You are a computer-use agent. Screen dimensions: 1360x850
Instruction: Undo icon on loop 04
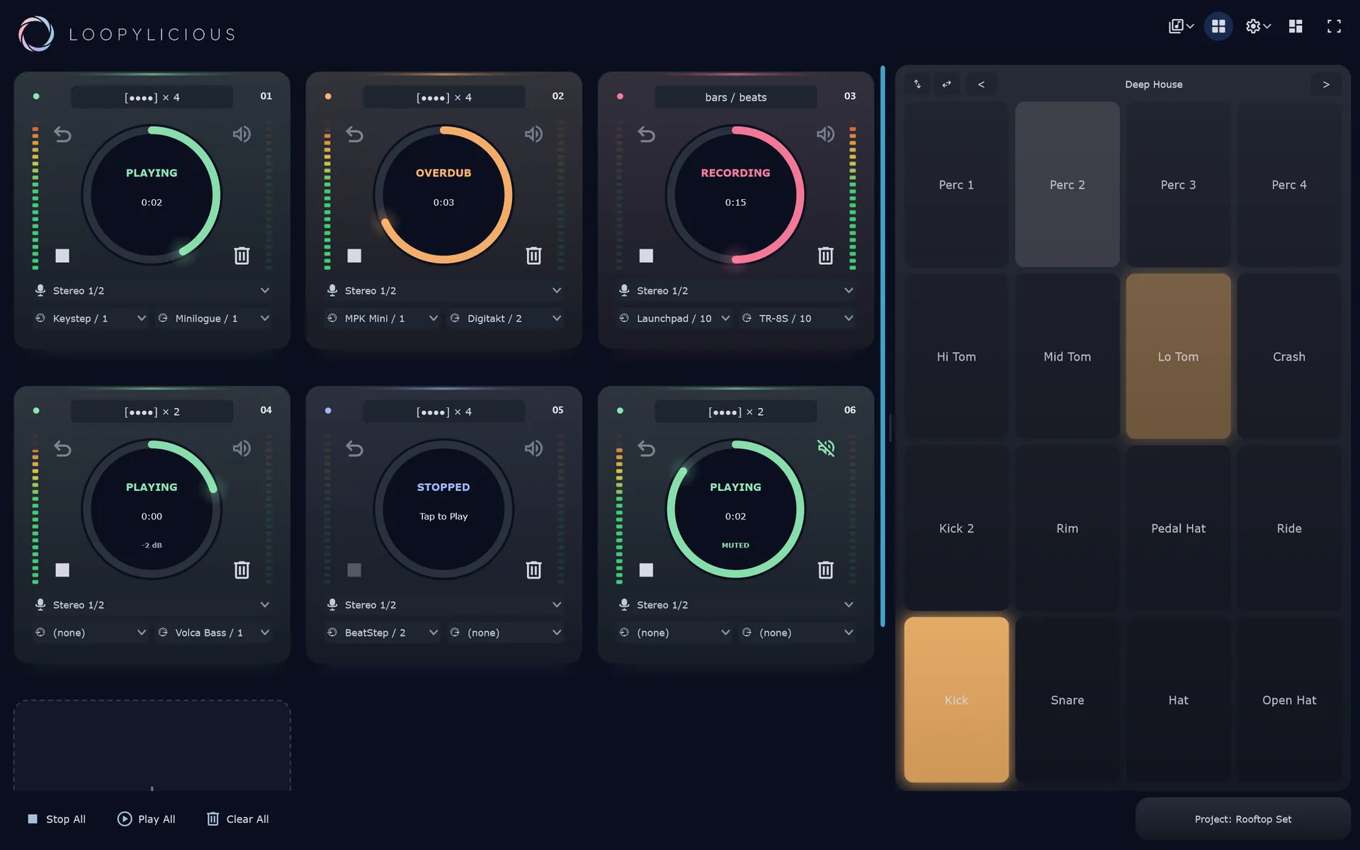coord(62,448)
